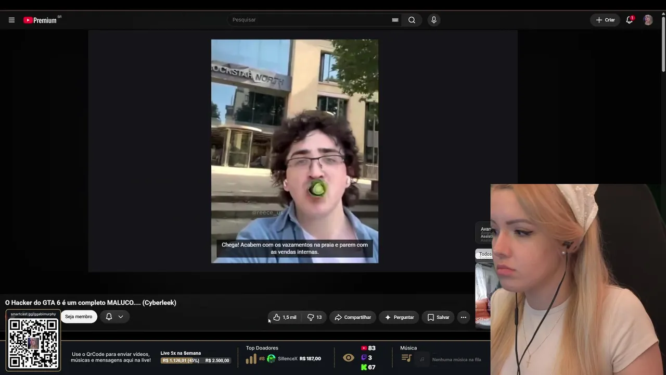
Task: Select the video title about GTA 6 hacker
Action: [x=91, y=303]
